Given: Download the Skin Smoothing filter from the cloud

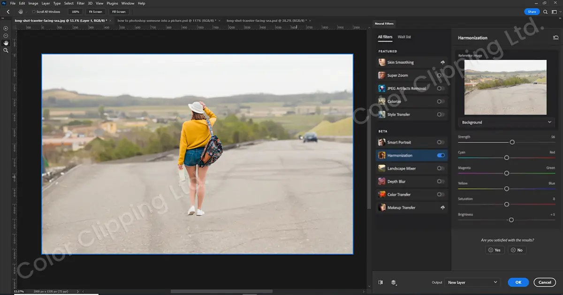Looking at the screenshot, I should tap(442, 62).
